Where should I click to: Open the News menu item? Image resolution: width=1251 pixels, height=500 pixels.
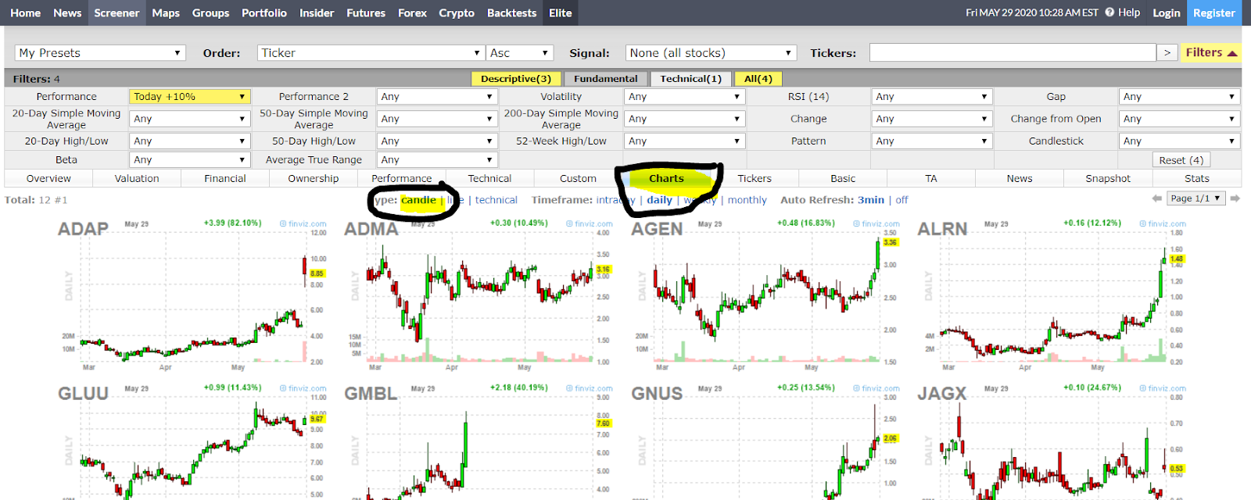click(x=67, y=12)
